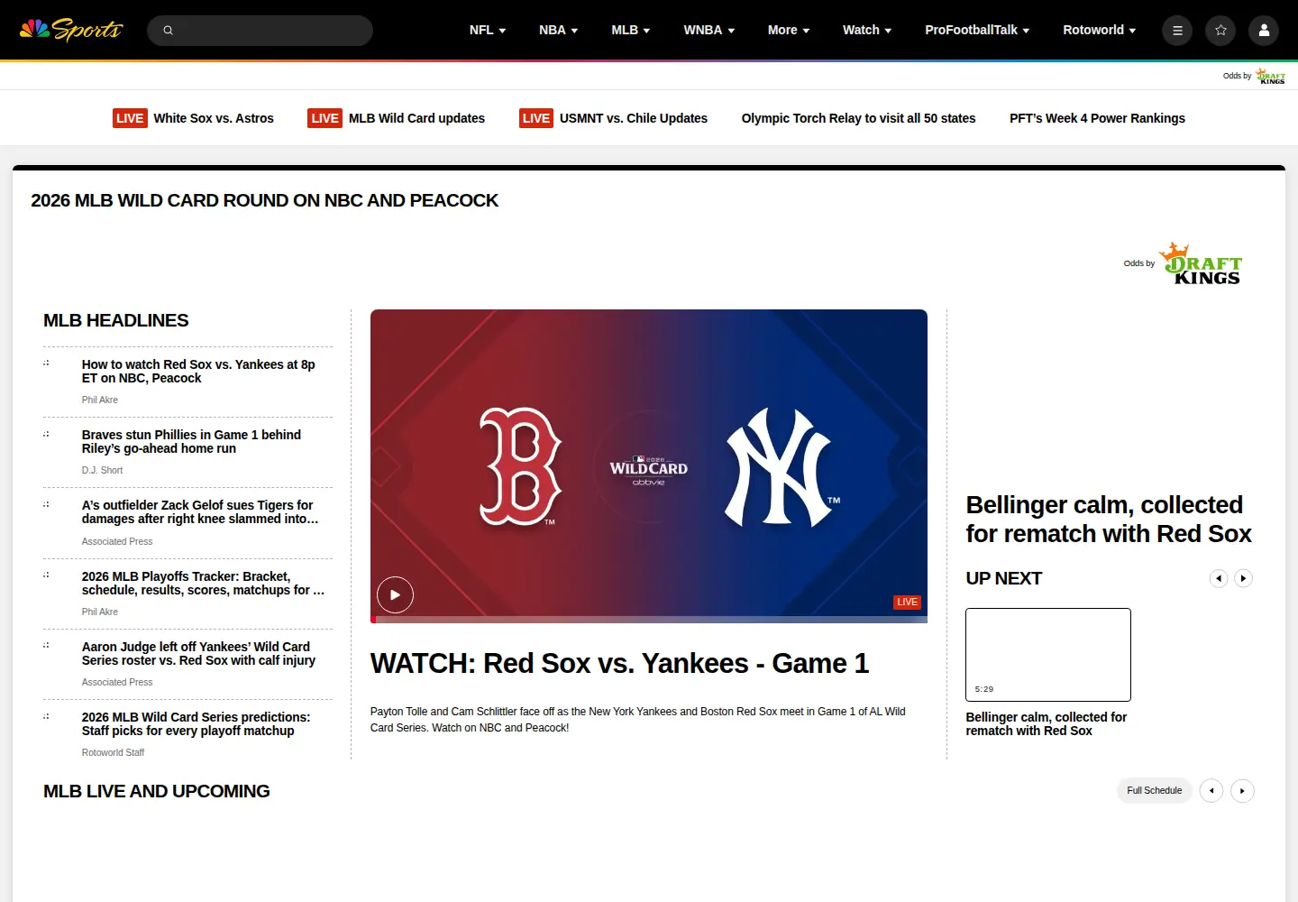
Task: Click LIVE badge for White Sox vs. Astros
Action: (130, 118)
